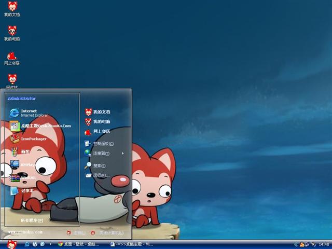Open the QQ penguin tray icon
The width and height of the screenshot is (332, 249).
[x=302, y=244]
